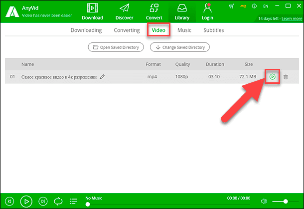Click the key activation icon
The width and height of the screenshot is (304, 209).
[x=243, y=6]
